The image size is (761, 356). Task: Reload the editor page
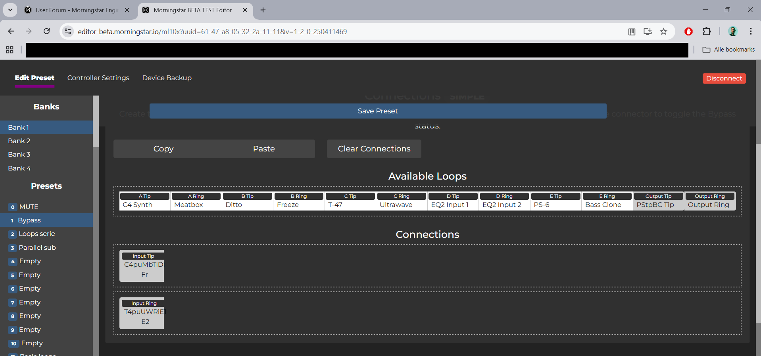click(x=46, y=31)
